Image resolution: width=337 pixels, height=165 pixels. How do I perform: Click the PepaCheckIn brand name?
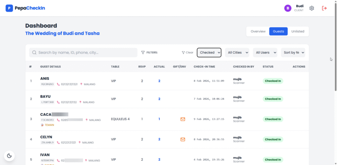30,8
